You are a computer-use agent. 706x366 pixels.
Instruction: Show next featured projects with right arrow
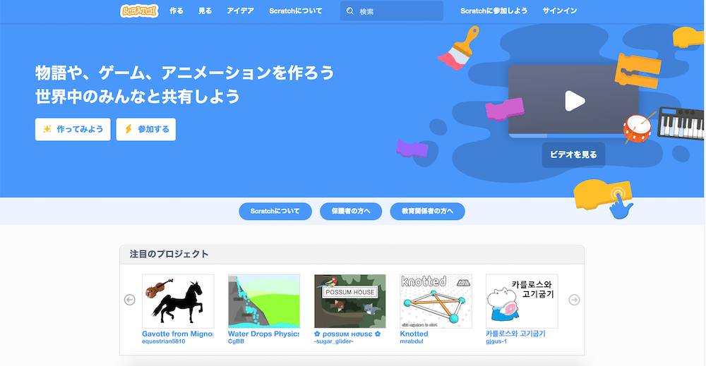(574, 300)
